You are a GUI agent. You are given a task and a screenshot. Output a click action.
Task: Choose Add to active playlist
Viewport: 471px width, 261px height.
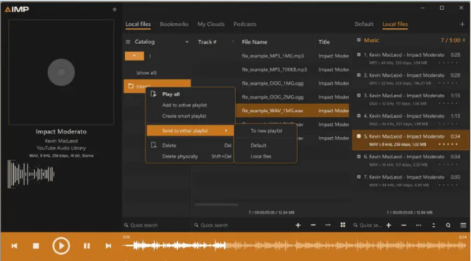184,105
